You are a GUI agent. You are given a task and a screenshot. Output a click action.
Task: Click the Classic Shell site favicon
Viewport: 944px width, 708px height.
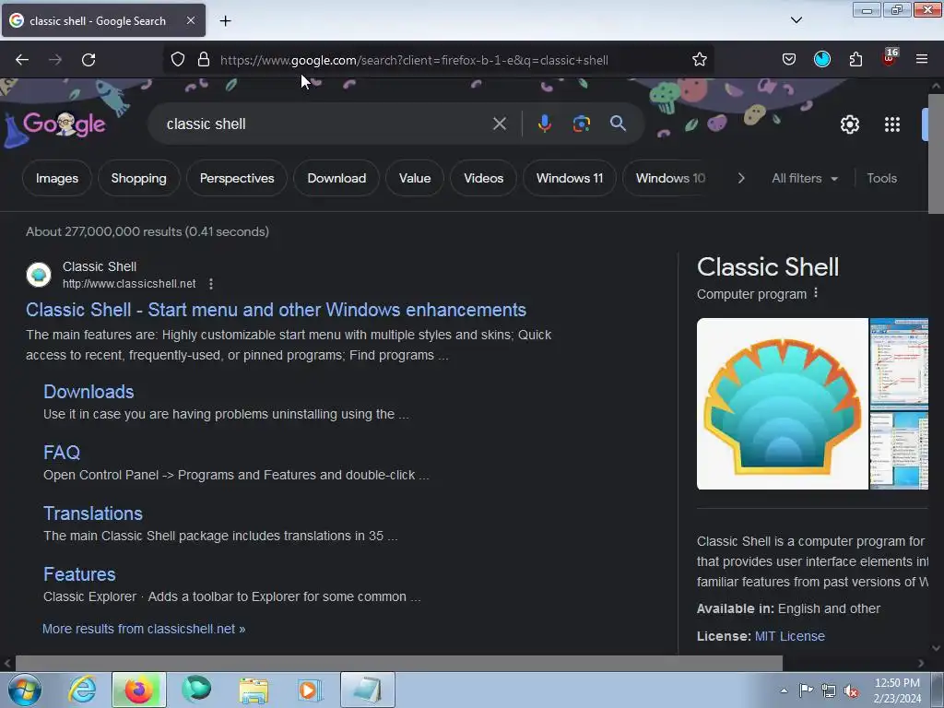[x=39, y=275]
